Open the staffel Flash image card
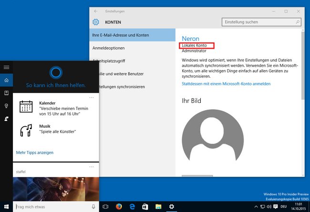The width and height of the screenshot is (310, 212). [56, 189]
